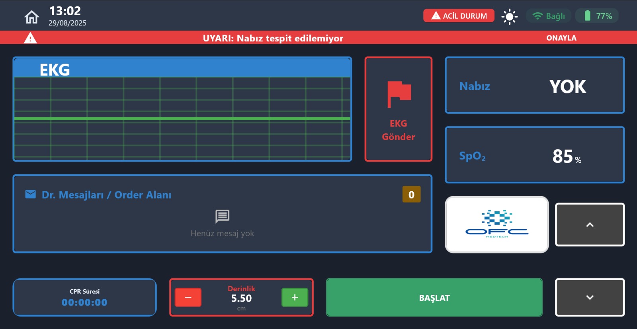Select the SpO₂ saturation card
This screenshot has height=329, width=637.
[x=534, y=155]
